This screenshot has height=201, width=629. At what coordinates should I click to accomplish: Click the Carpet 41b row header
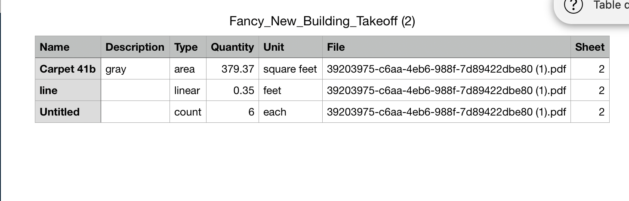point(68,69)
